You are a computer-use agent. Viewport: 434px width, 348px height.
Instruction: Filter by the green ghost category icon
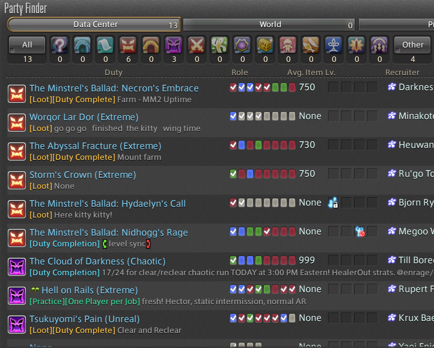219,44
